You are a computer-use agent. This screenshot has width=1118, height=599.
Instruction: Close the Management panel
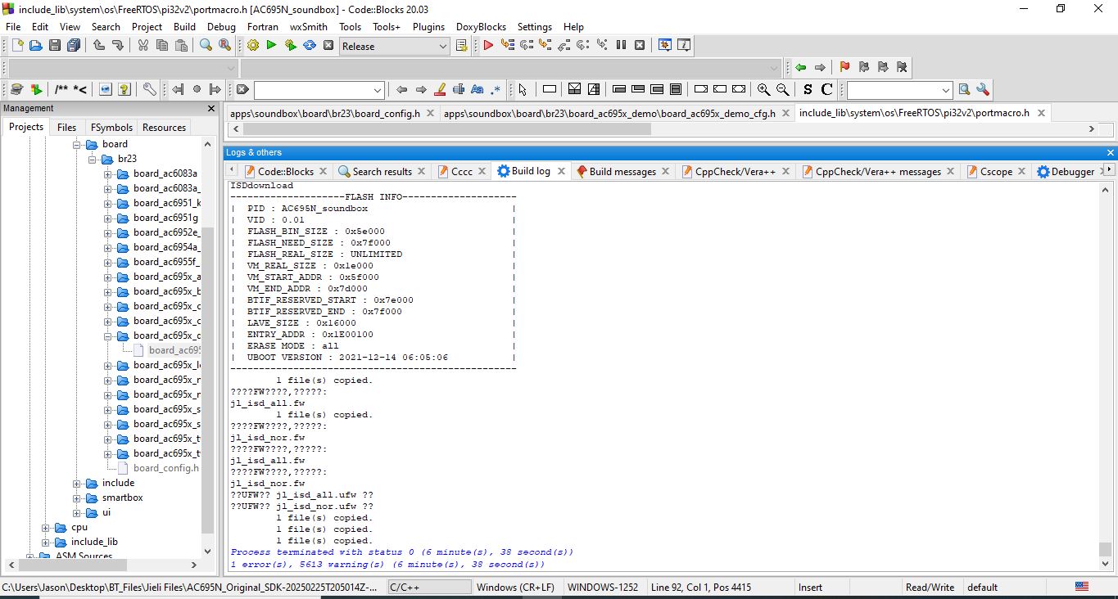coord(210,108)
